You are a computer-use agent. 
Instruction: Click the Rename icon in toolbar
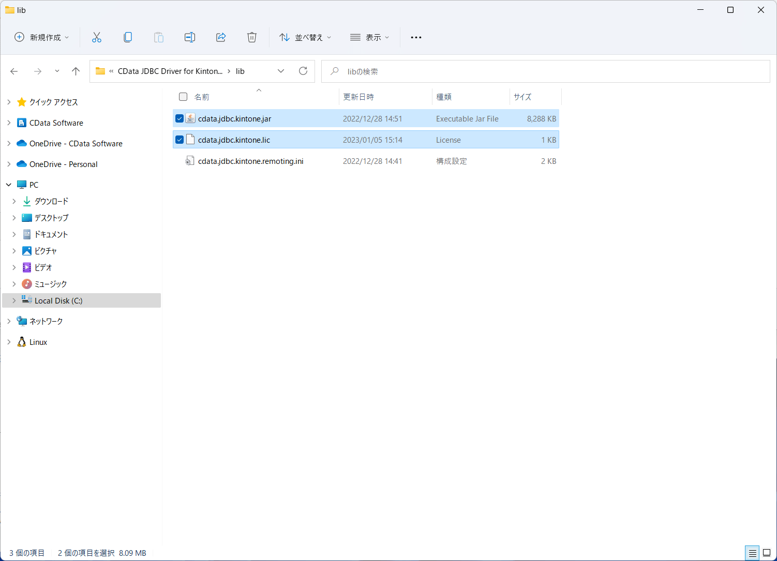tap(190, 37)
